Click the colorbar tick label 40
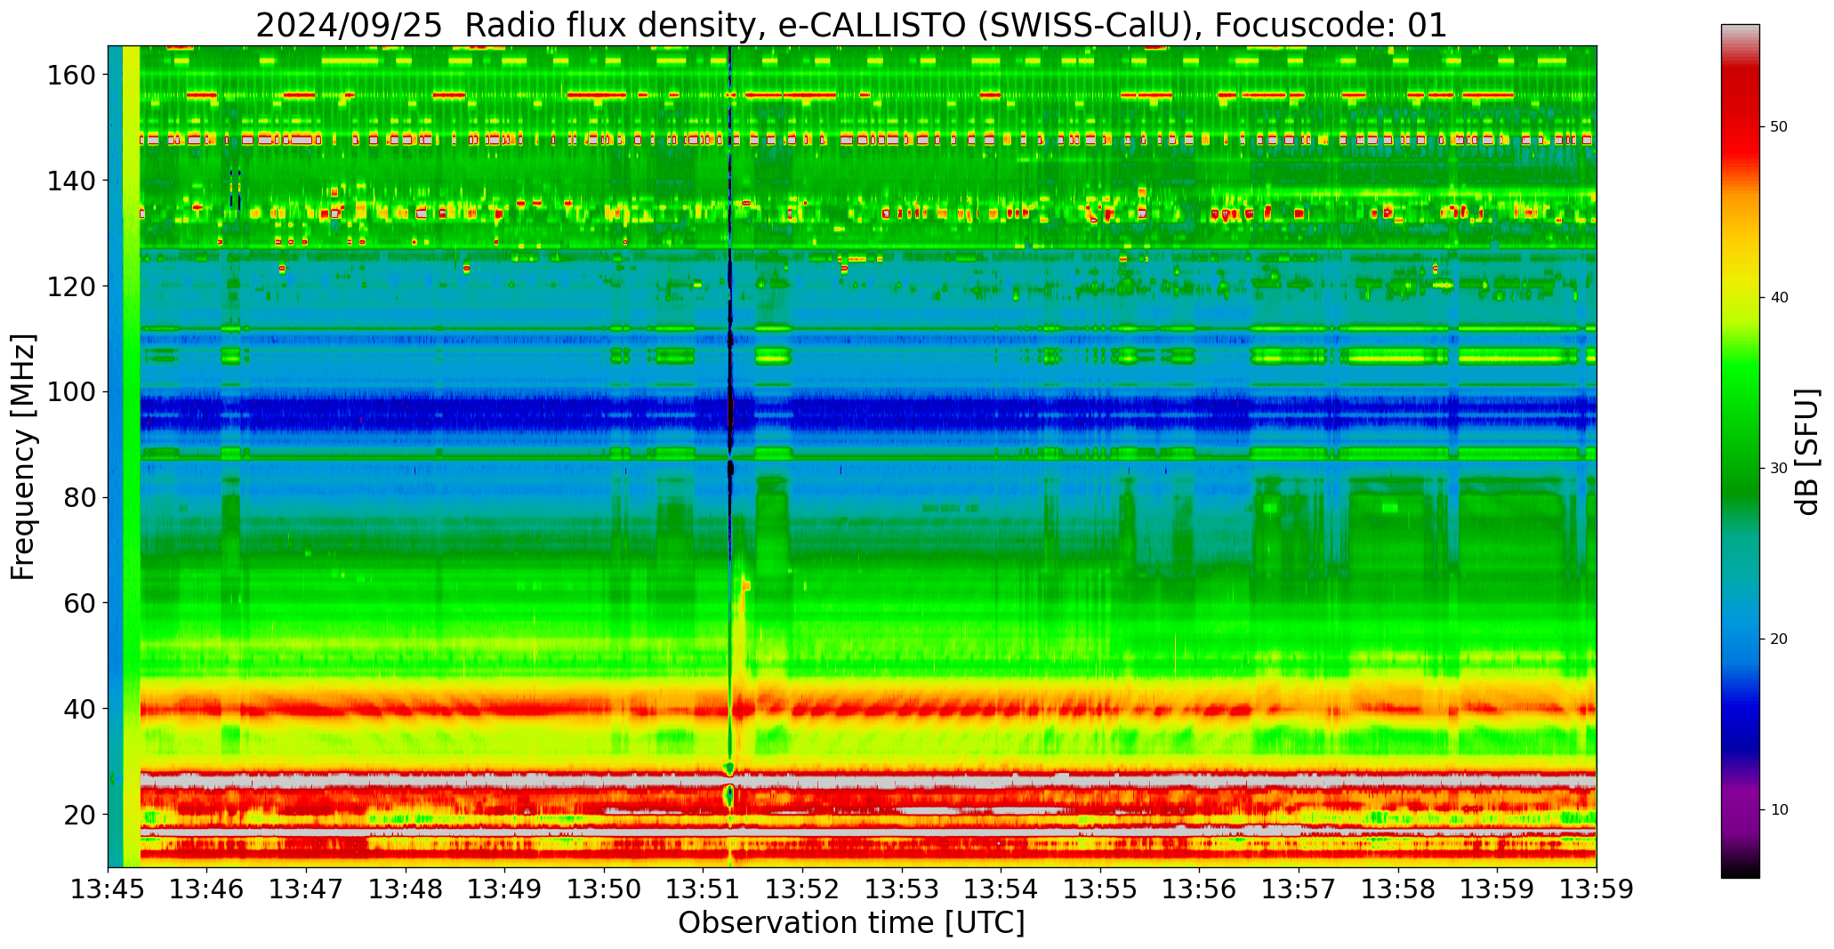The image size is (1834, 949). click(x=1779, y=298)
